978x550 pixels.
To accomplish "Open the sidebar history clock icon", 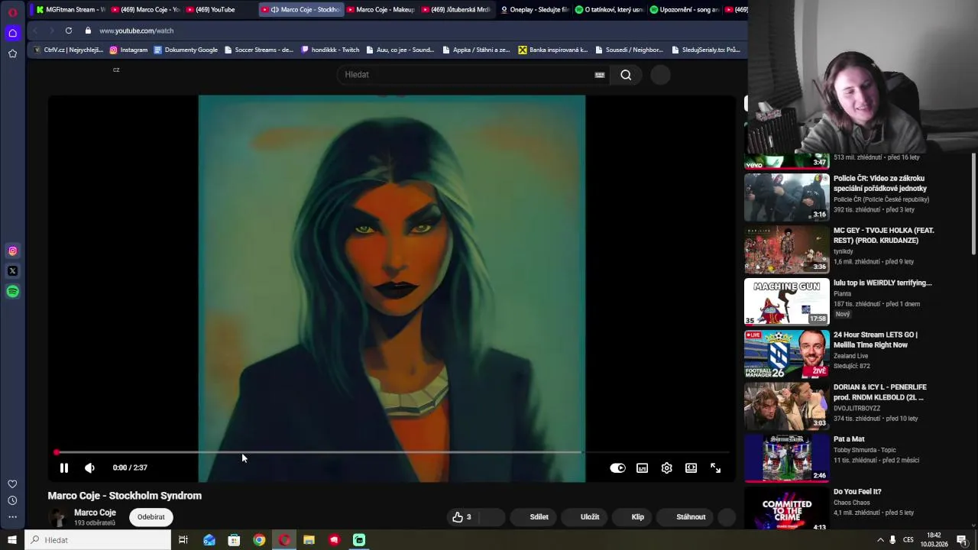I will tap(12, 500).
